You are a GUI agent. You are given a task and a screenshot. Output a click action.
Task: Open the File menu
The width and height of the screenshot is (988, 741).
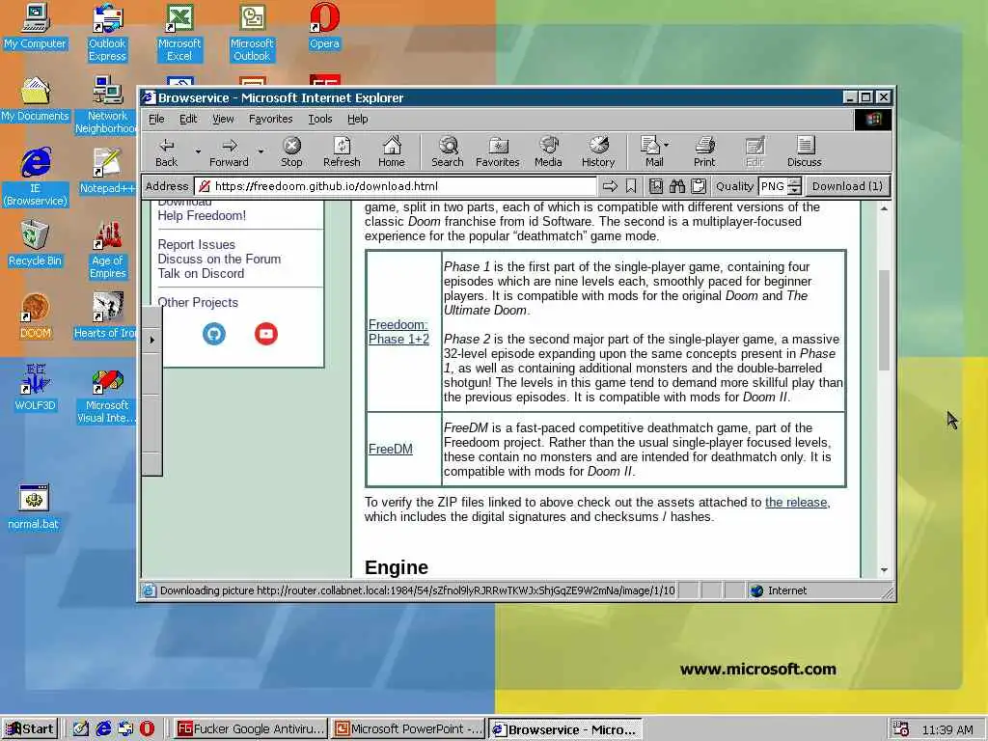click(156, 119)
